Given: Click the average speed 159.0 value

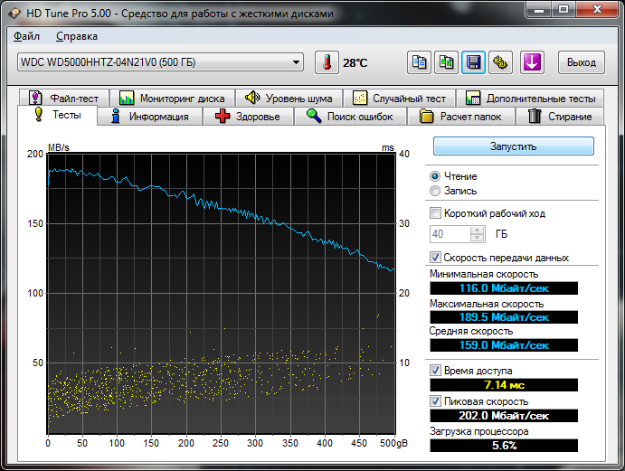Looking at the screenshot, I should tap(504, 345).
